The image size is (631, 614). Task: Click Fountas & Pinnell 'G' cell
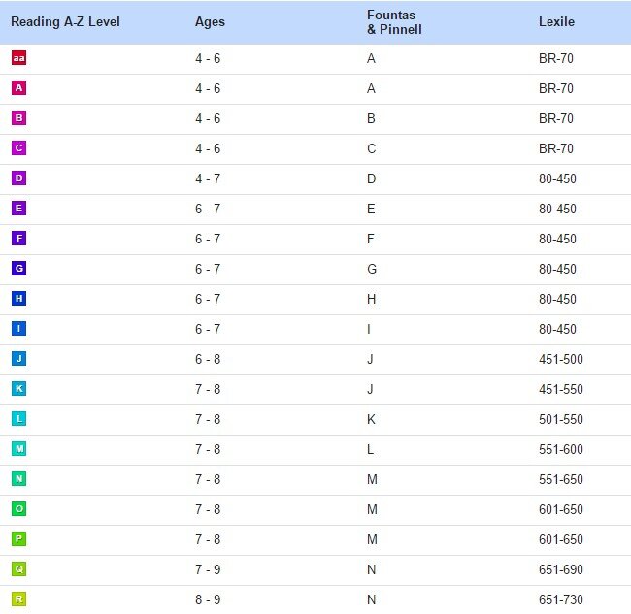coord(372,269)
